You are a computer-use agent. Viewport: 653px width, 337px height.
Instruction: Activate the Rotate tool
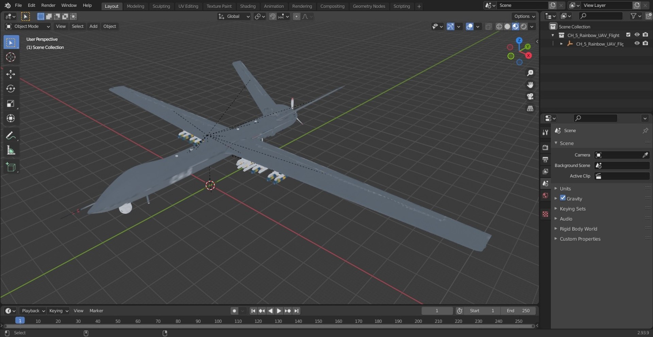(11, 89)
